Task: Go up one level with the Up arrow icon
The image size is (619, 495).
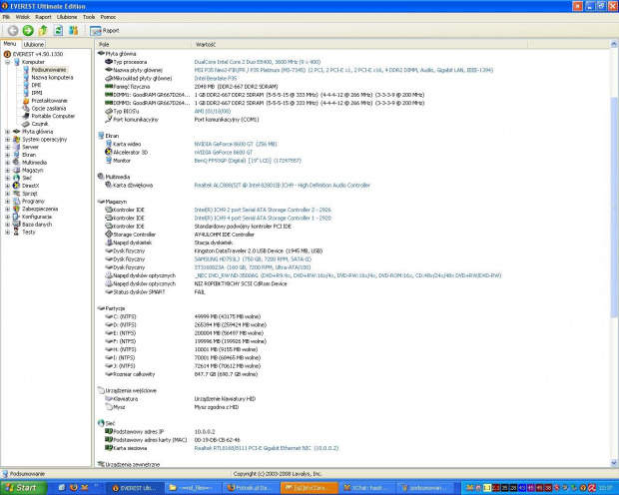Action: click(43, 30)
